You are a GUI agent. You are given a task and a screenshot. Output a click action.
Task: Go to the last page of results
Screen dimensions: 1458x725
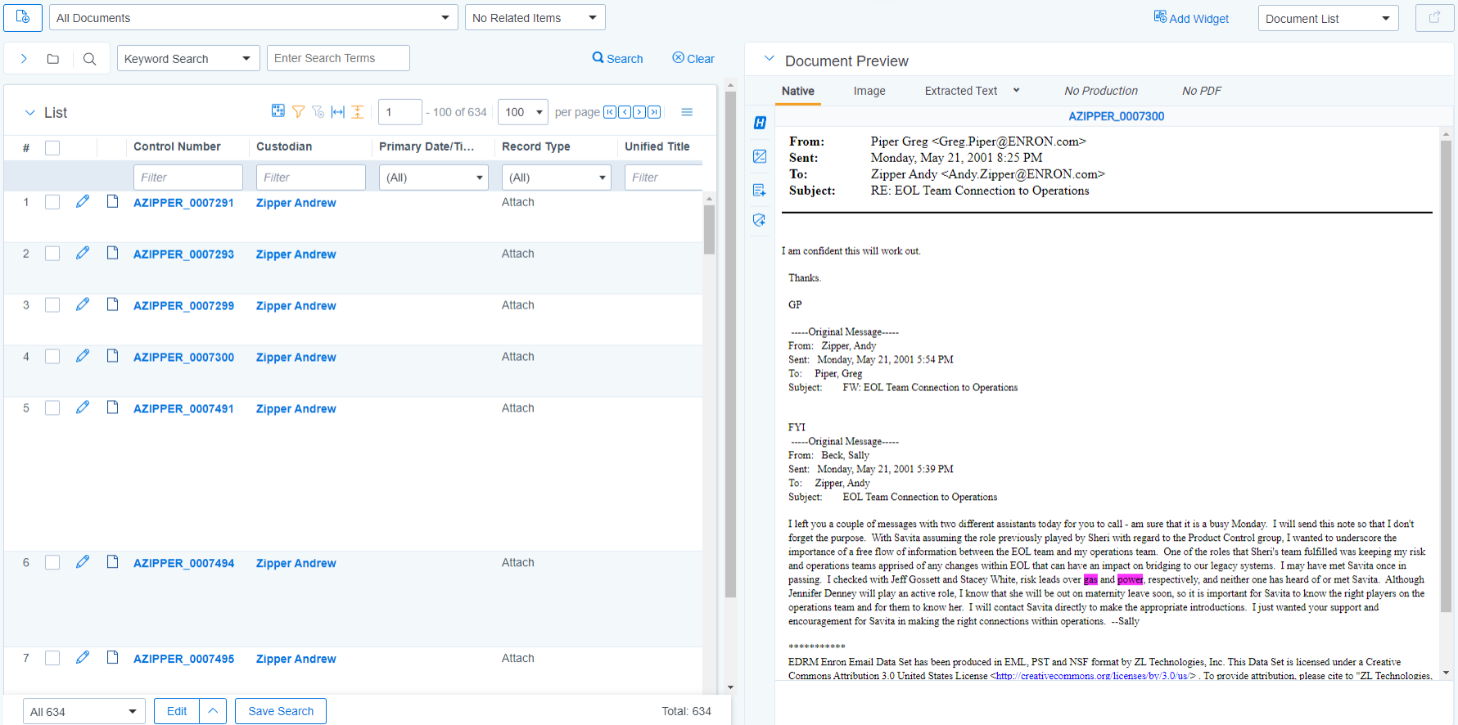tap(654, 112)
